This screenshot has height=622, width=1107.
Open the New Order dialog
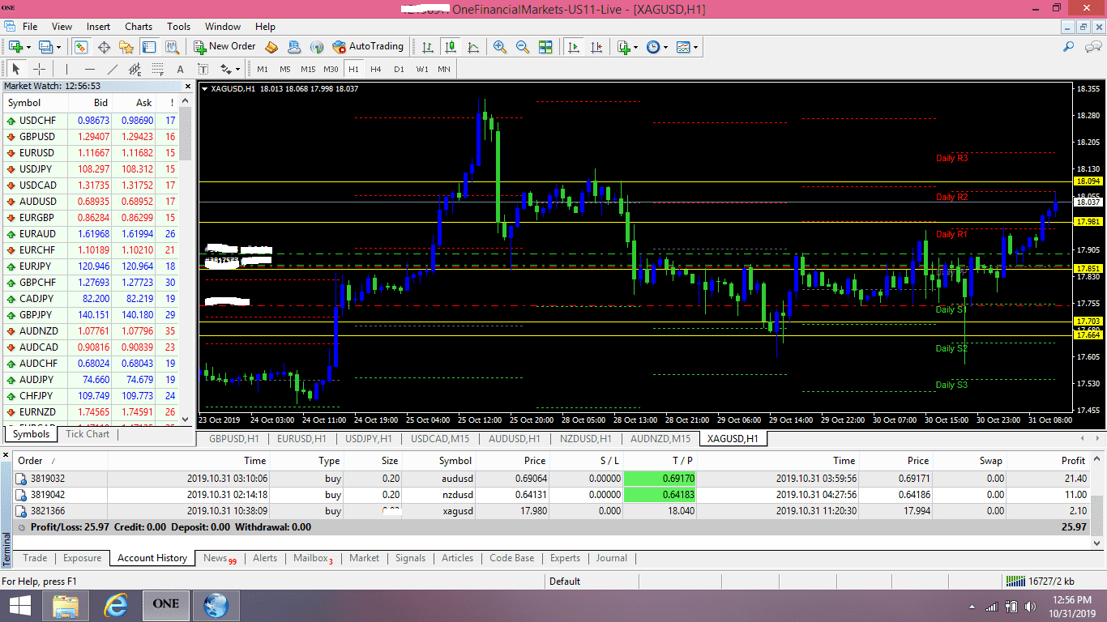224,47
